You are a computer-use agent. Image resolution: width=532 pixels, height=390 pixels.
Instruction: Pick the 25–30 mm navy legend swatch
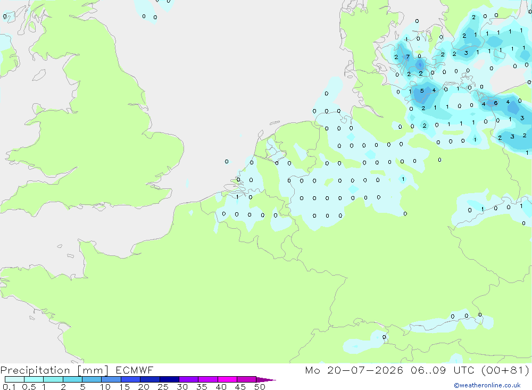point(169,379)
